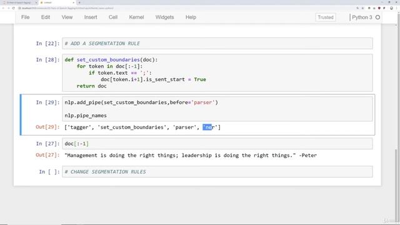Click the highlighted 'ner' in the output list
The height and width of the screenshot is (225, 400).
[x=210, y=127]
